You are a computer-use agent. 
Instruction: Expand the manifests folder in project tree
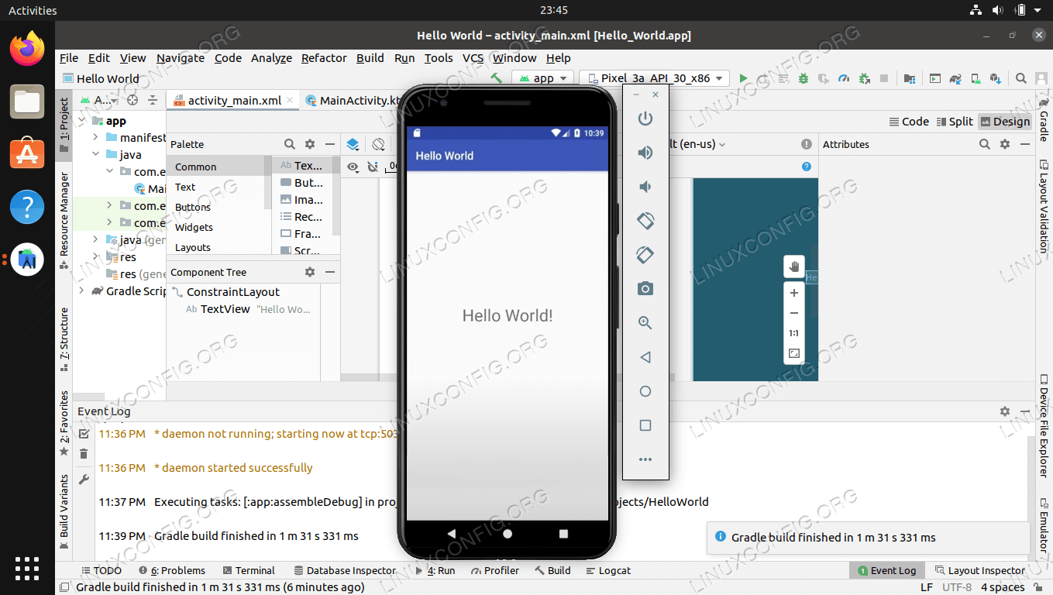[x=95, y=137]
